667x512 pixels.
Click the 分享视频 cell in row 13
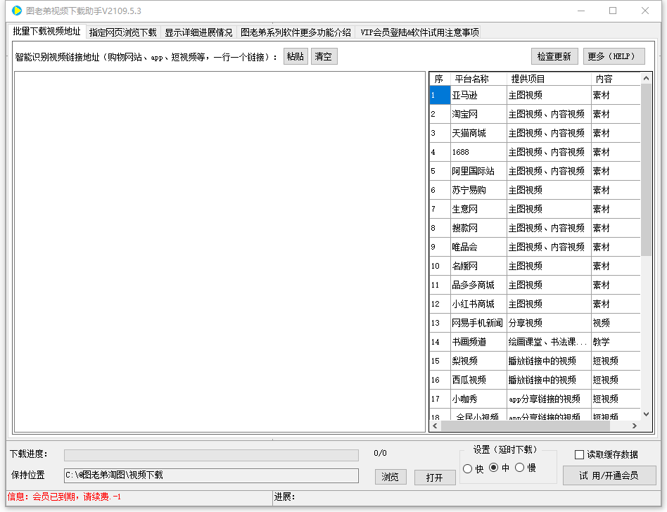[x=549, y=323]
